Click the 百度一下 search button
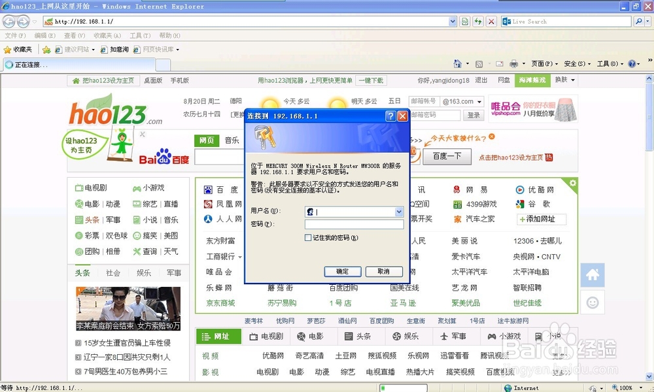 point(447,156)
